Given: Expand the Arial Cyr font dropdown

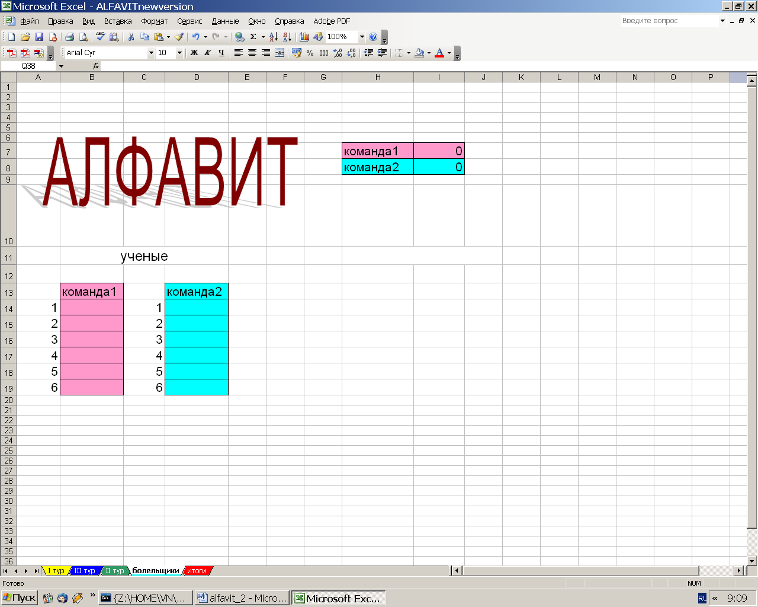Looking at the screenshot, I should [151, 53].
